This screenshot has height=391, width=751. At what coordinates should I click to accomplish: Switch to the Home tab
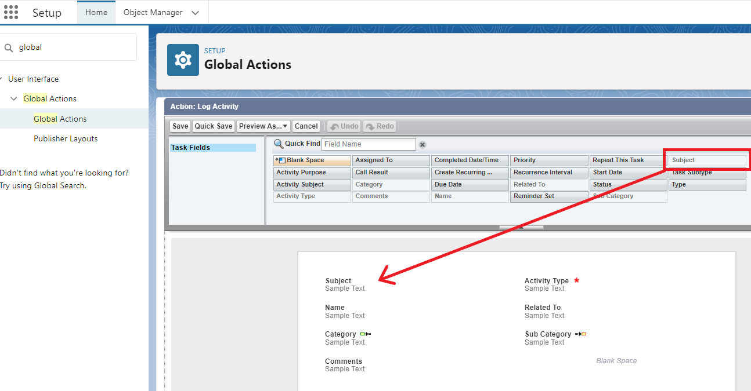coord(96,12)
